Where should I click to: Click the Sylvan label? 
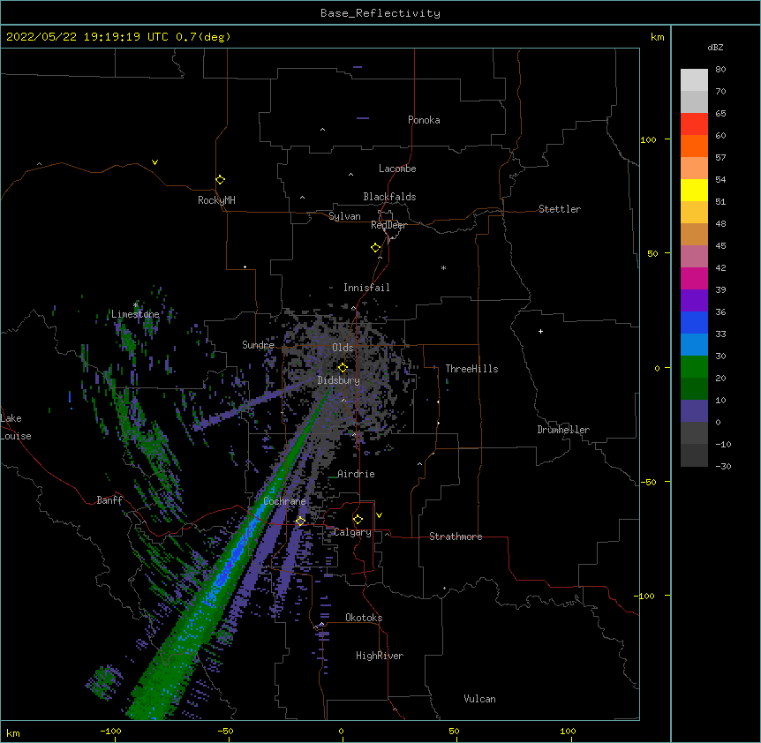tap(344, 216)
